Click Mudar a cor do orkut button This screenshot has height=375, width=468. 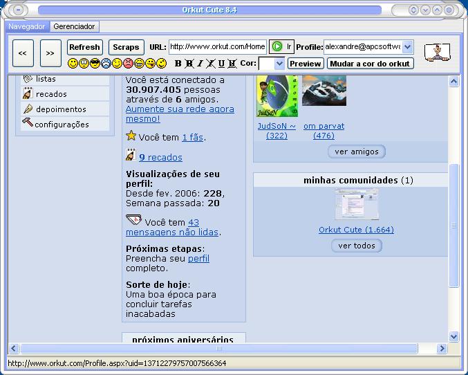point(370,64)
